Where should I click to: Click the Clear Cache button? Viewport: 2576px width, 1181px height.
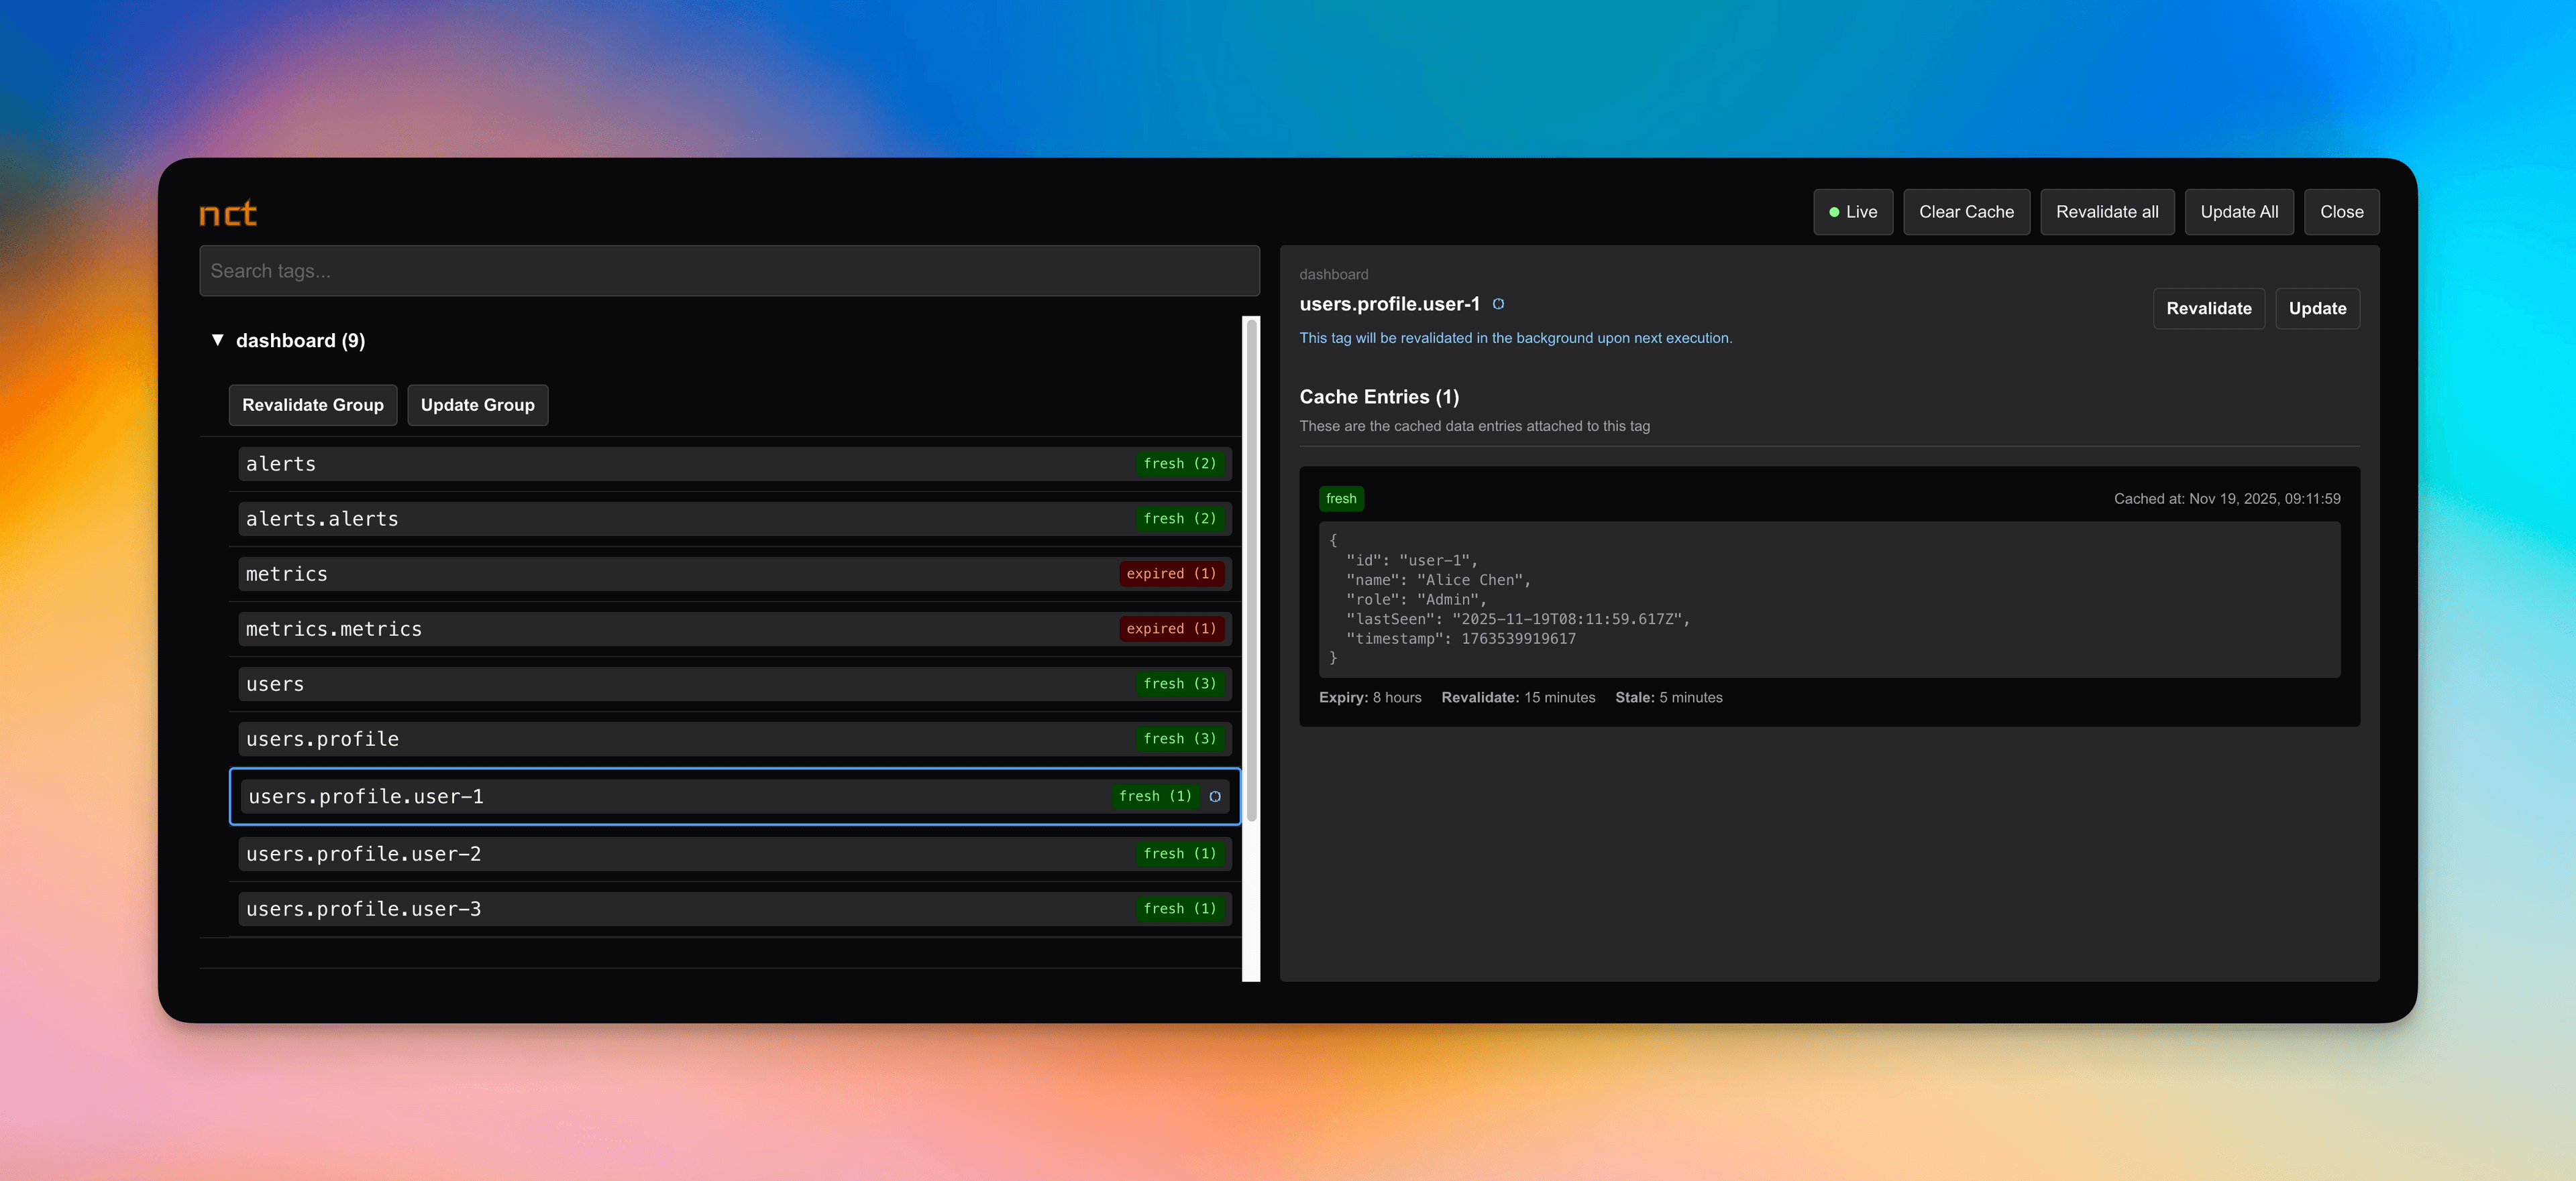(1966, 212)
